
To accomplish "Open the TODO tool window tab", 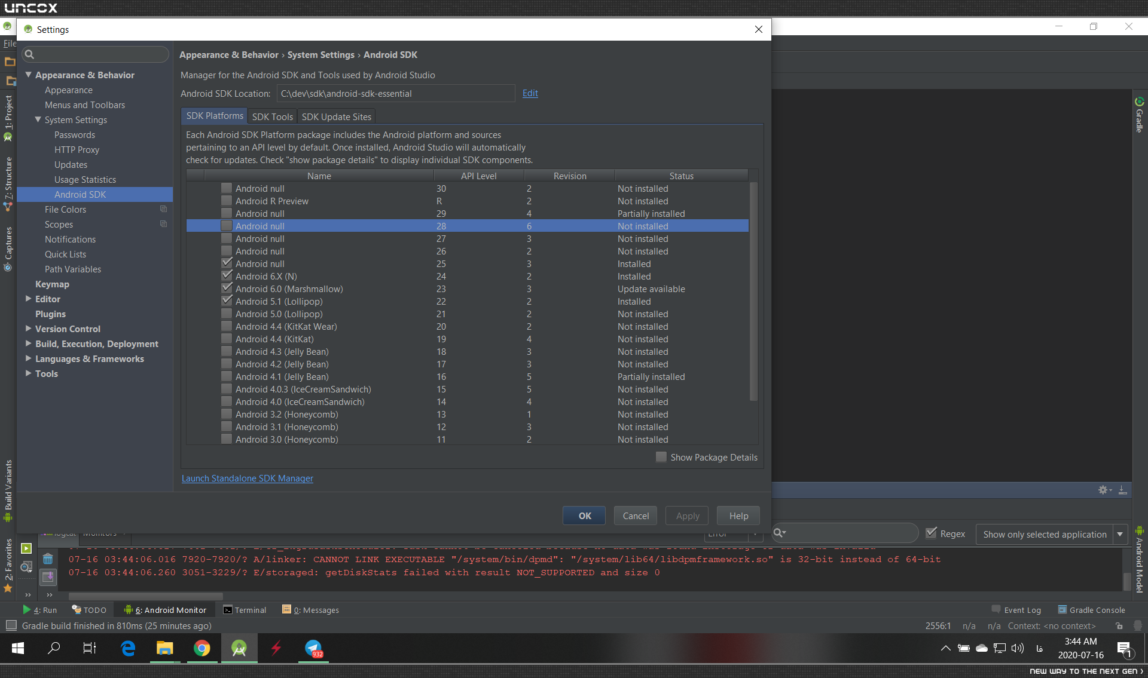I will [x=89, y=610].
